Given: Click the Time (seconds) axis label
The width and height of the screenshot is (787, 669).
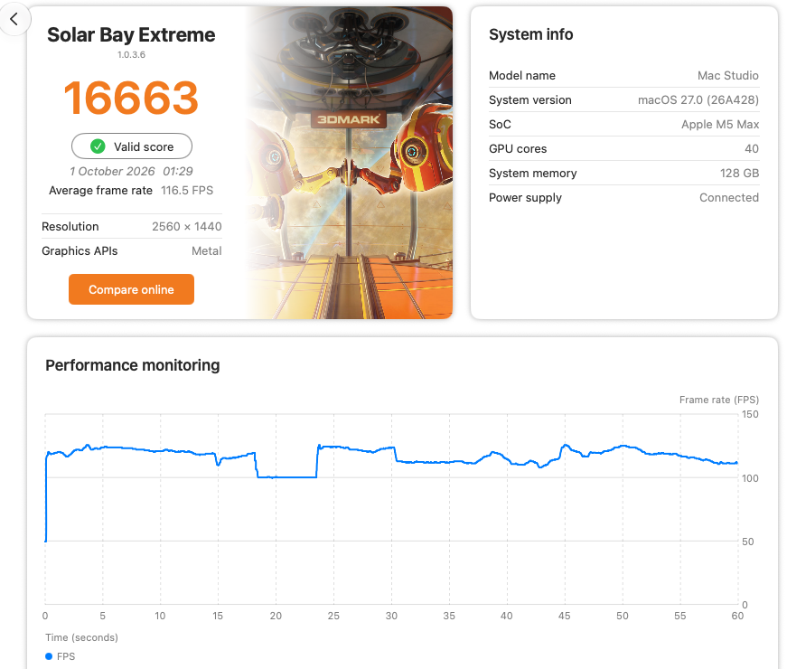Looking at the screenshot, I should coord(82,637).
